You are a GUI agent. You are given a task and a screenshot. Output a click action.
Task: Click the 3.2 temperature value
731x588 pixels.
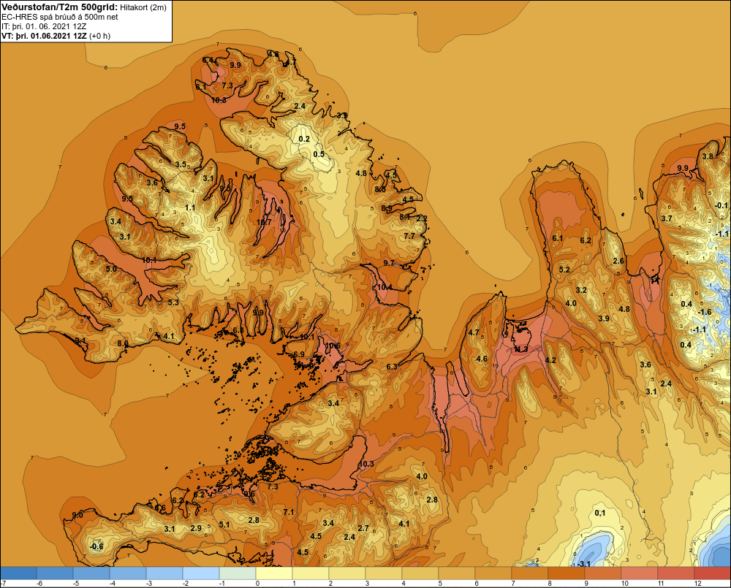[x=581, y=290]
